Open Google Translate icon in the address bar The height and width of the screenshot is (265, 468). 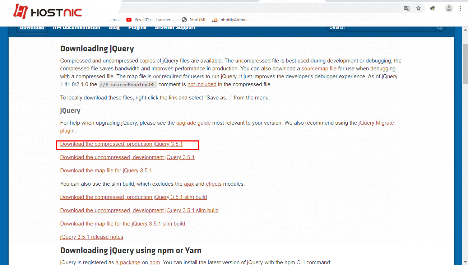point(407,8)
